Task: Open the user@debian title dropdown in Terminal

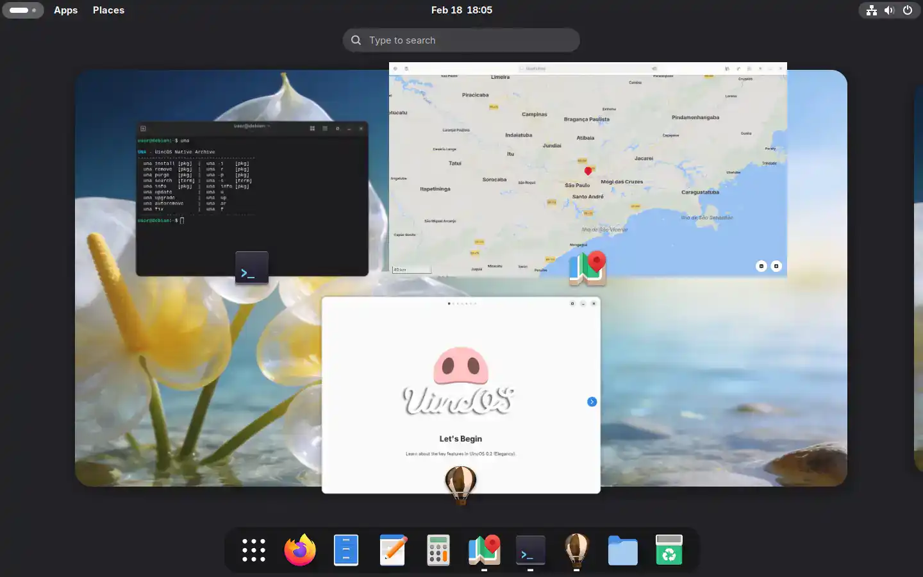Action: (252, 126)
